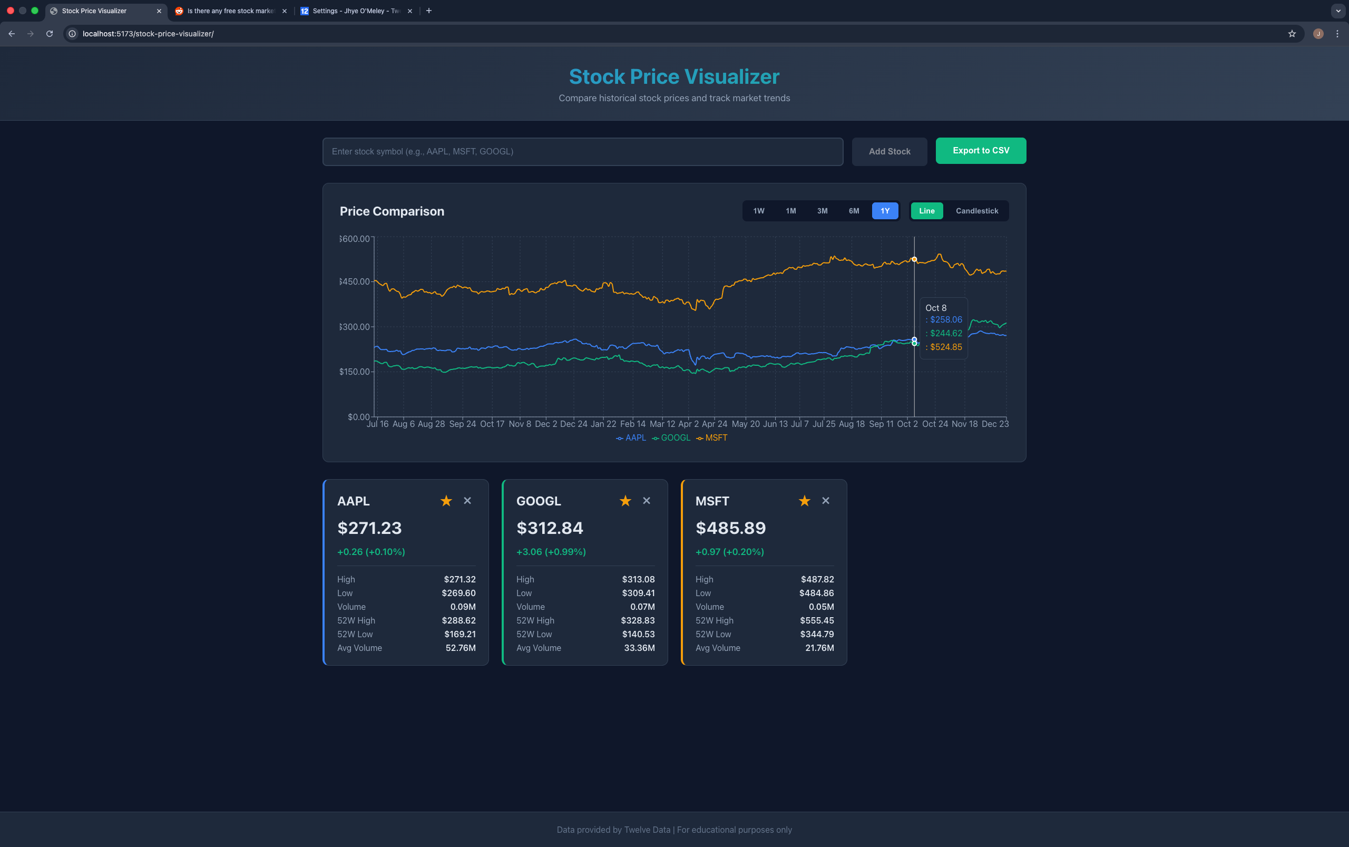
Task: Select the 1W time range
Action: tap(759, 211)
